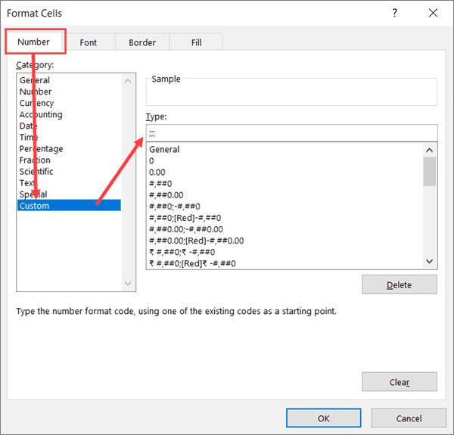Select the Number tab

(x=33, y=42)
